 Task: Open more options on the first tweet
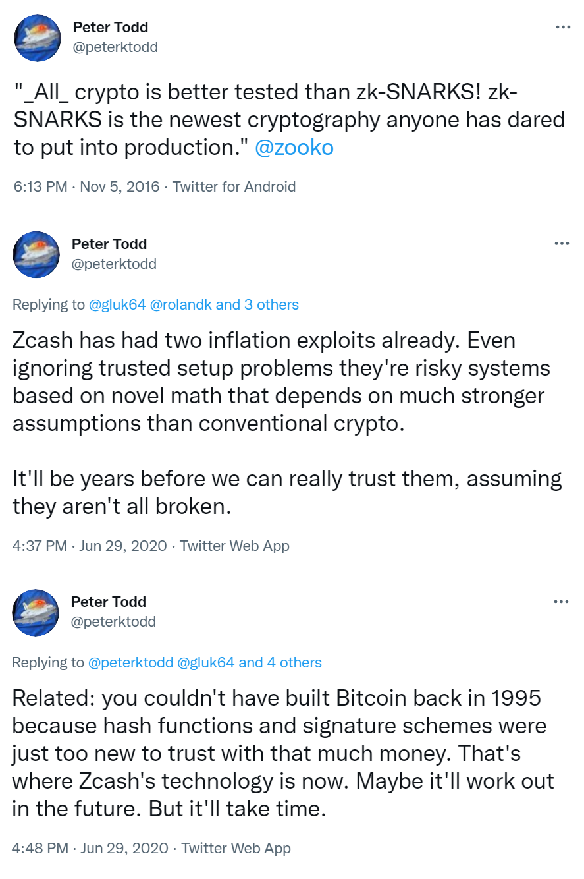point(562,27)
